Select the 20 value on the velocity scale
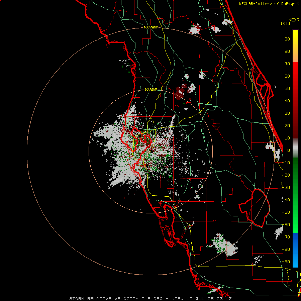The image size is (301, 301). (x=287, y=125)
